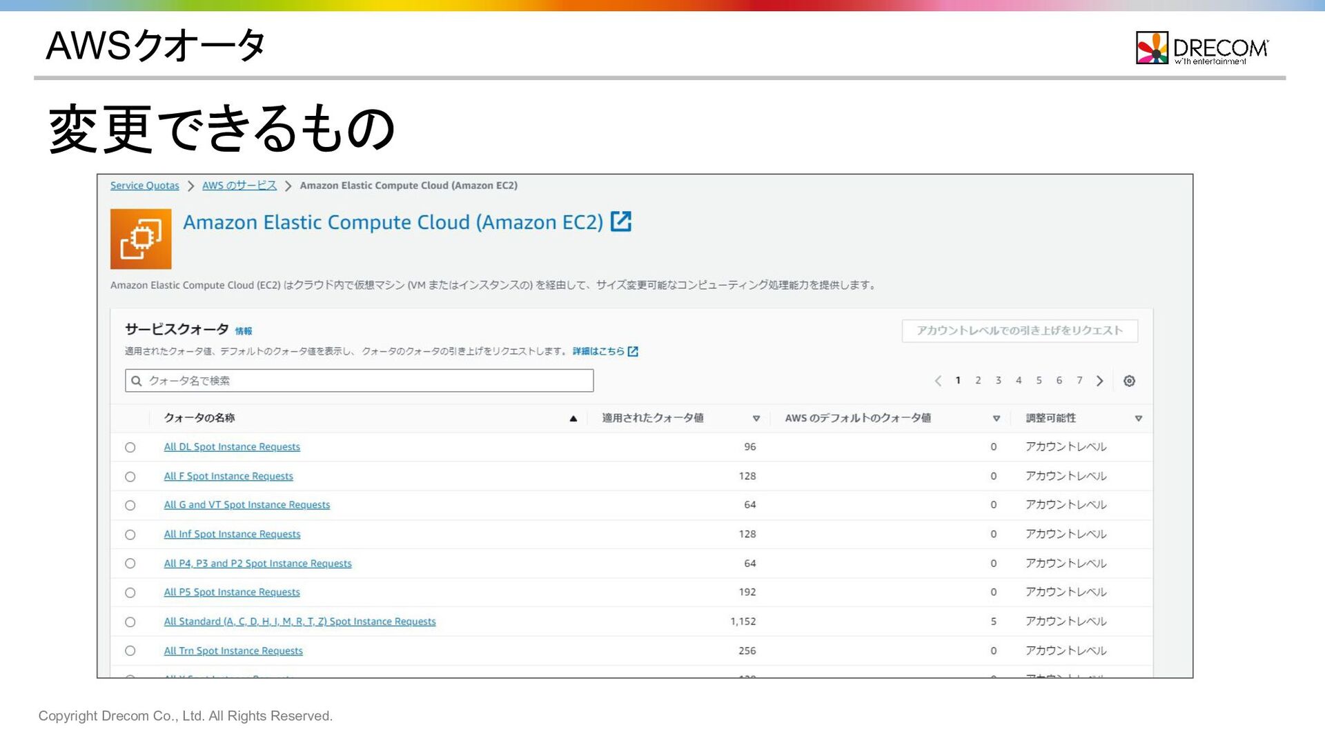1325x745 pixels.
Task: Go to page 4 of quotas
Action: tap(1019, 380)
